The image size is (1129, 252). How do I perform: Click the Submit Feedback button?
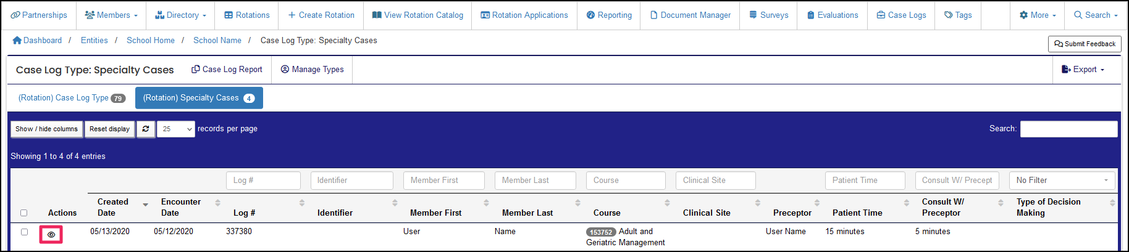(1085, 44)
